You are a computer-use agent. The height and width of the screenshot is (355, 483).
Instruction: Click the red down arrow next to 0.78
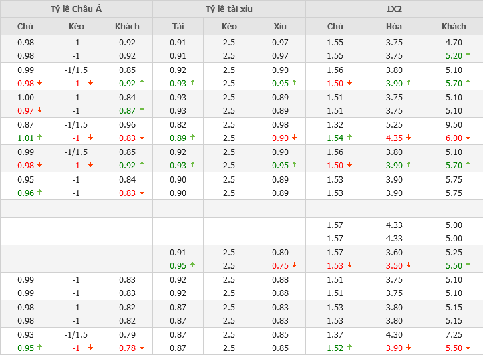142,348
